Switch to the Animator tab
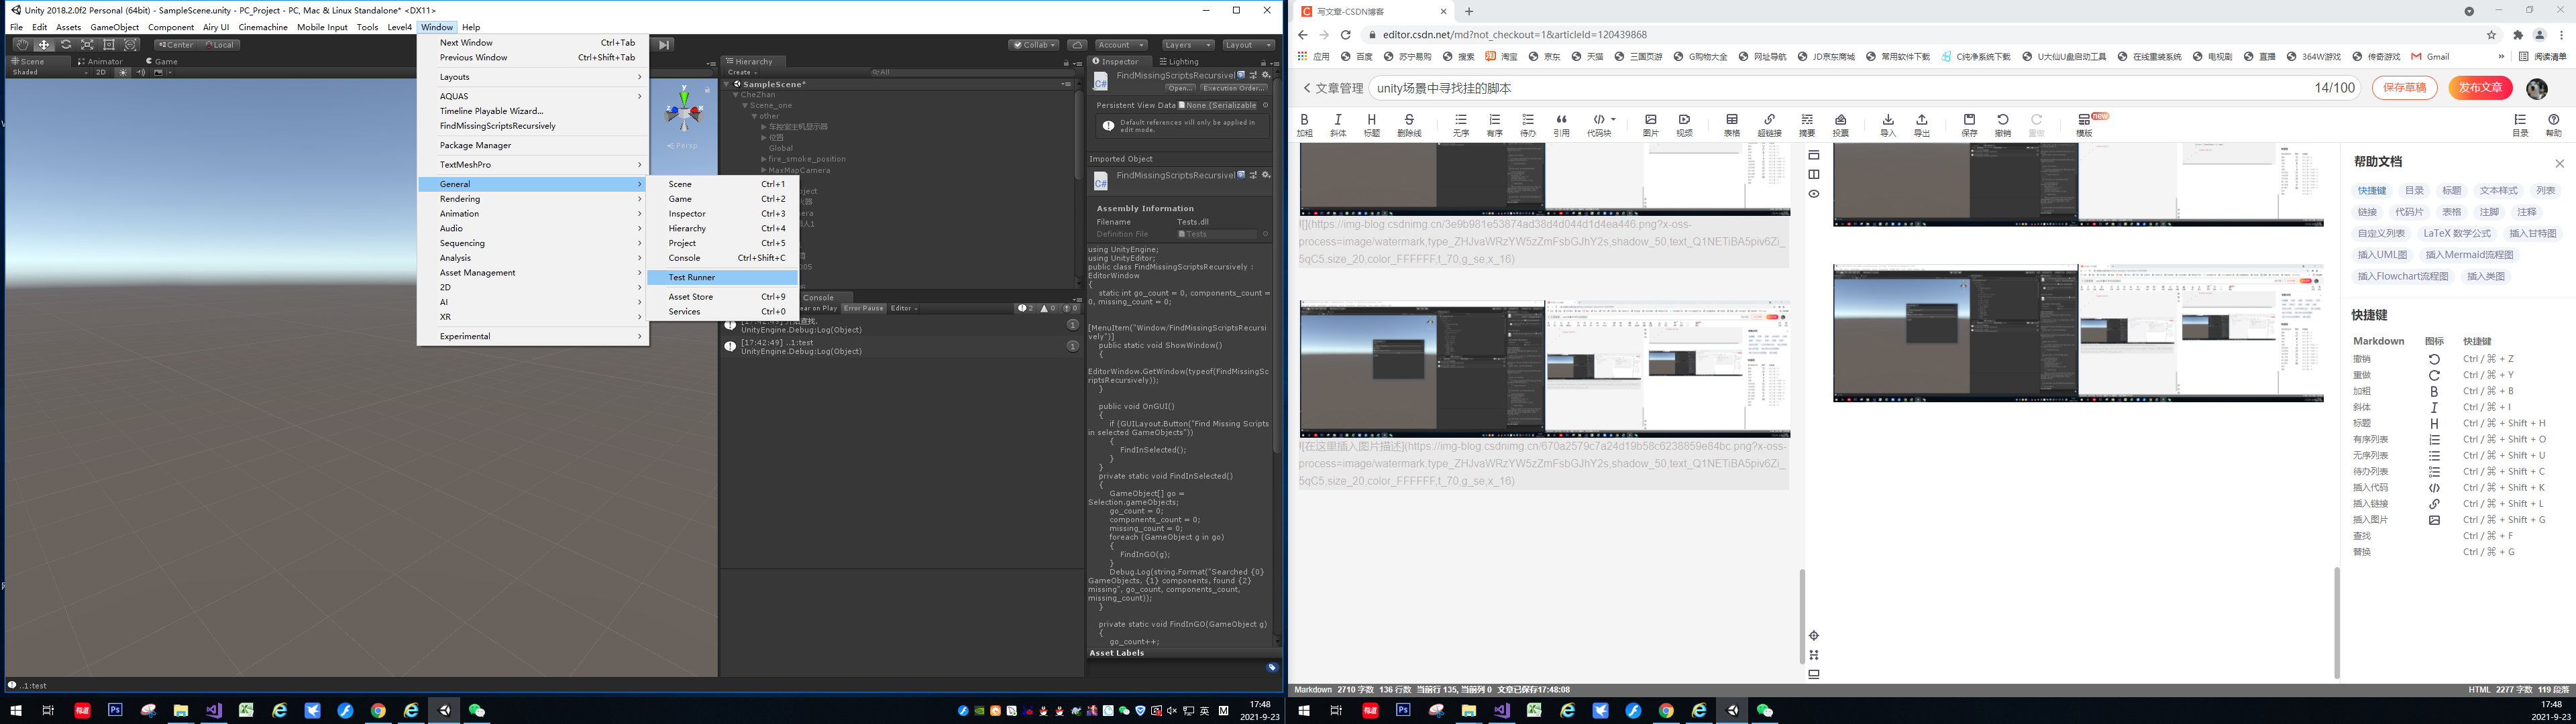2576x724 pixels. 100,62
